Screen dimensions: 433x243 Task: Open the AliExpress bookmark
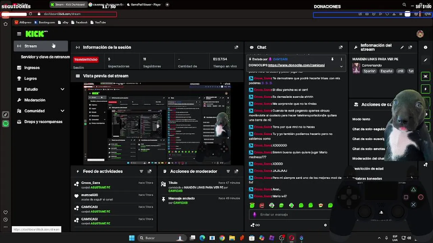click(23, 22)
